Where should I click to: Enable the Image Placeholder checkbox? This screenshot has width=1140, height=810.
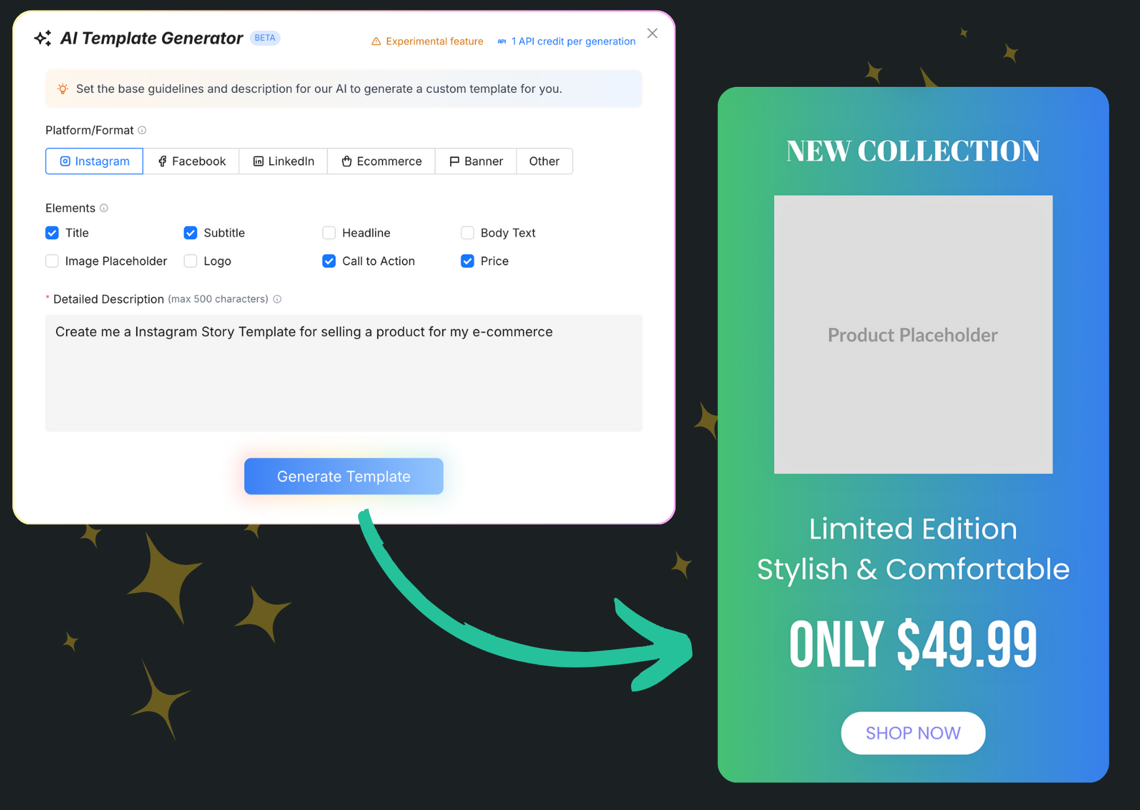[x=52, y=261]
